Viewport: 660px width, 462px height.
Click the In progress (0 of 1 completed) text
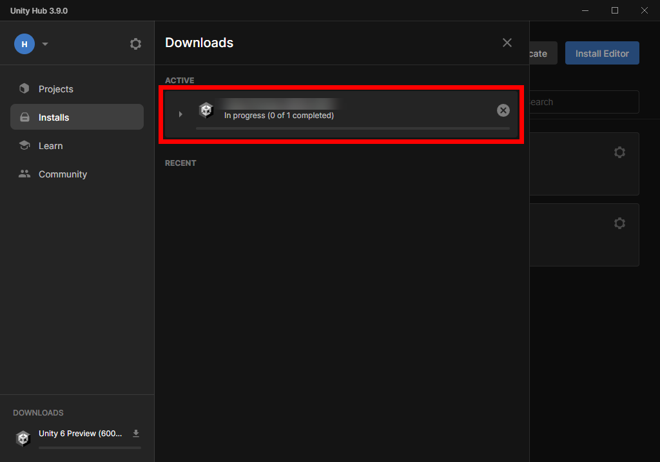(279, 115)
